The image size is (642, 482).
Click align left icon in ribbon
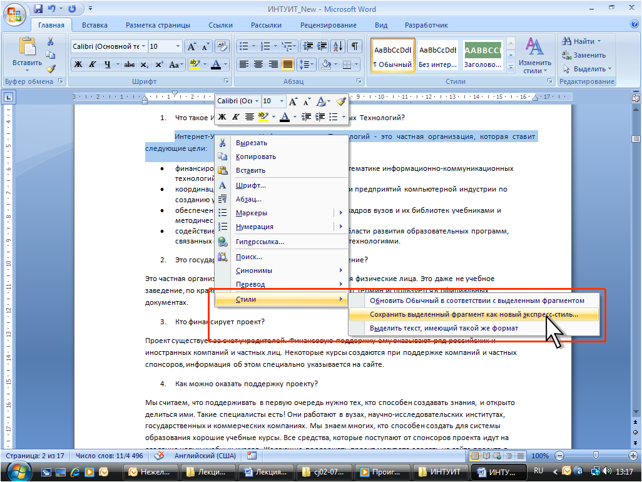pyautogui.click(x=243, y=64)
